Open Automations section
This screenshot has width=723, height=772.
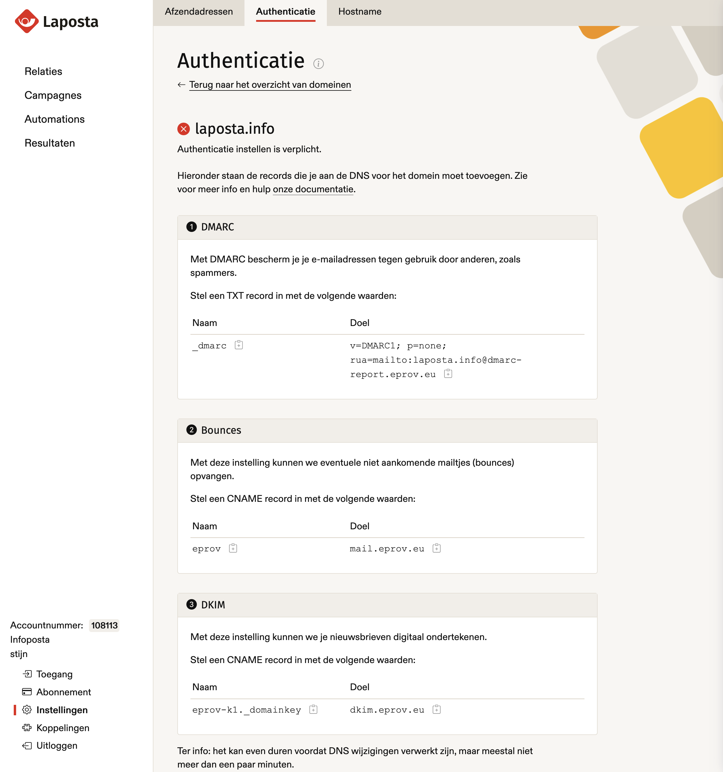pyautogui.click(x=54, y=119)
